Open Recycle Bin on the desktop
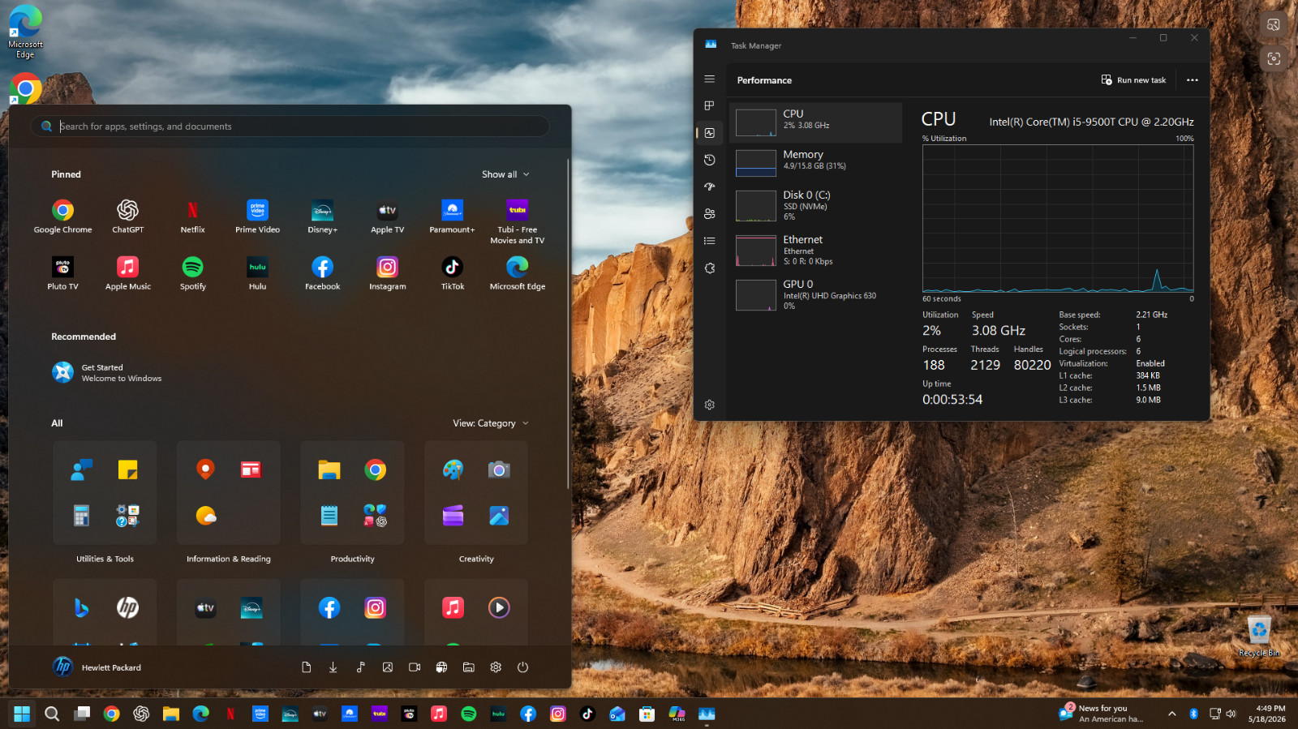The image size is (1298, 729). click(x=1258, y=636)
